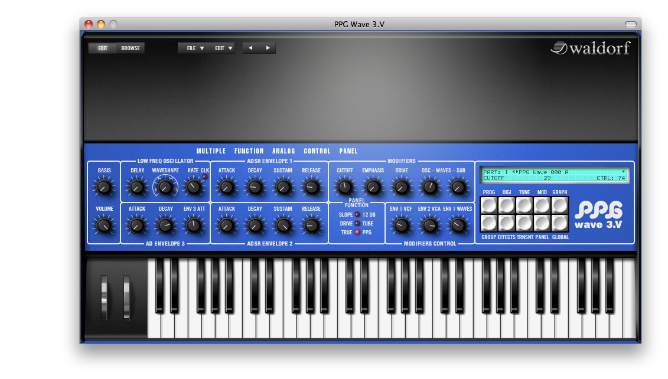Screen dimensions: 668x379
Task: Toggle the TRUE PPG LED switch
Action: (357, 233)
